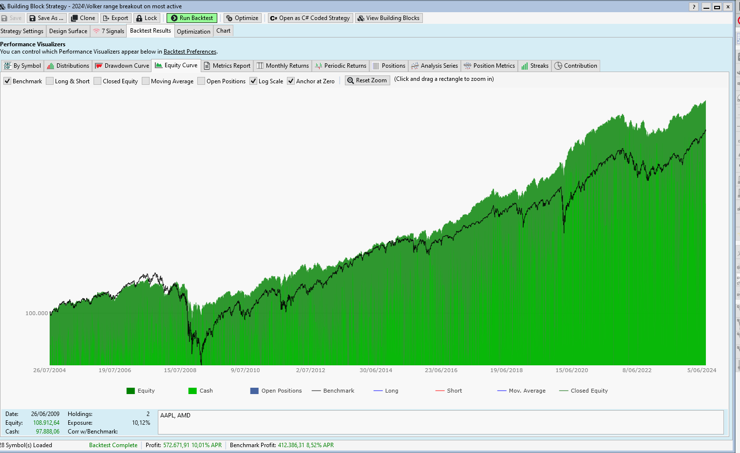Image resolution: width=740 pixels, height=453 pixels.
Task: Click the View Building Blocks icon
Action: 361,18
